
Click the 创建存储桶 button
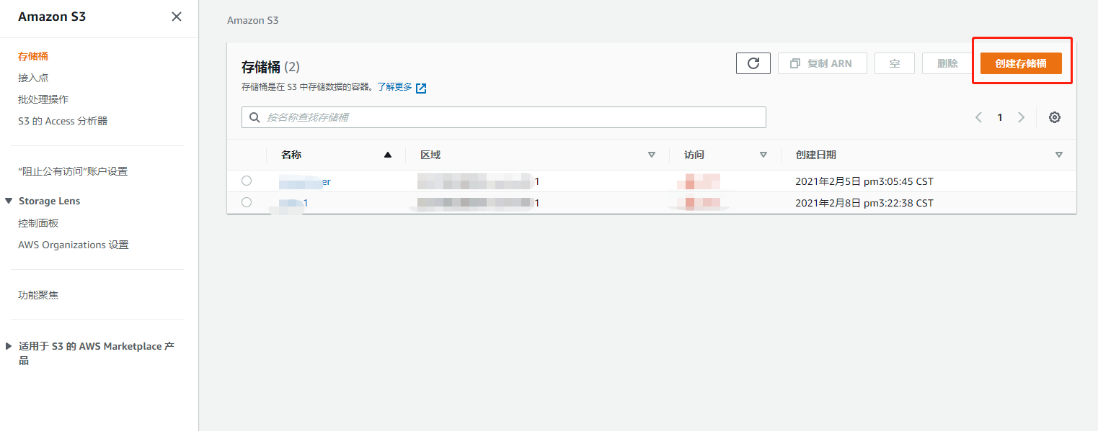click(1021, 63)
